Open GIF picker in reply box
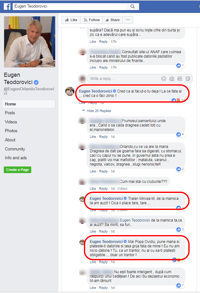 [180, 79]
